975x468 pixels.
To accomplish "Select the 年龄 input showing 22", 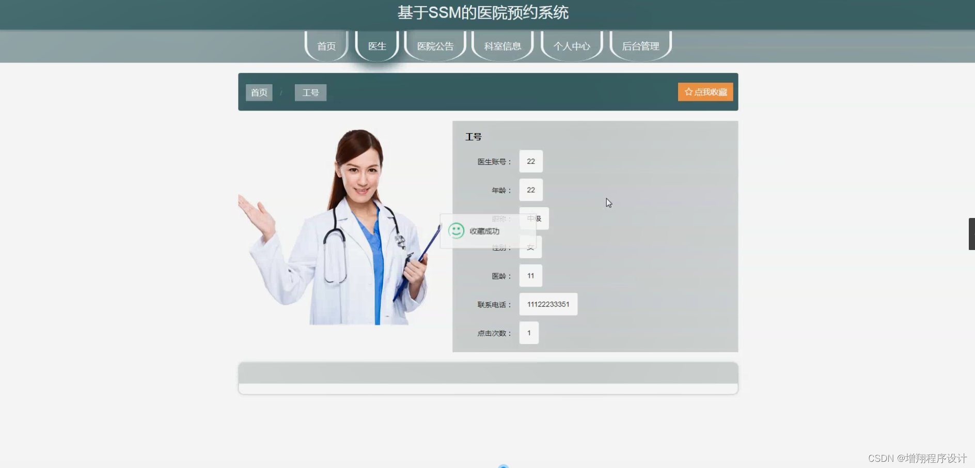I will tap(530, 190).
